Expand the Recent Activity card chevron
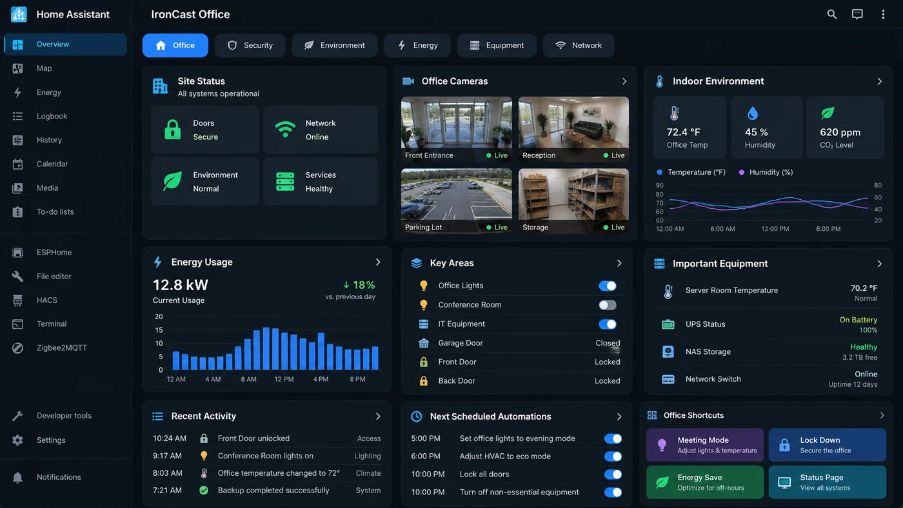The image size is (903, 508). [378, 416]
